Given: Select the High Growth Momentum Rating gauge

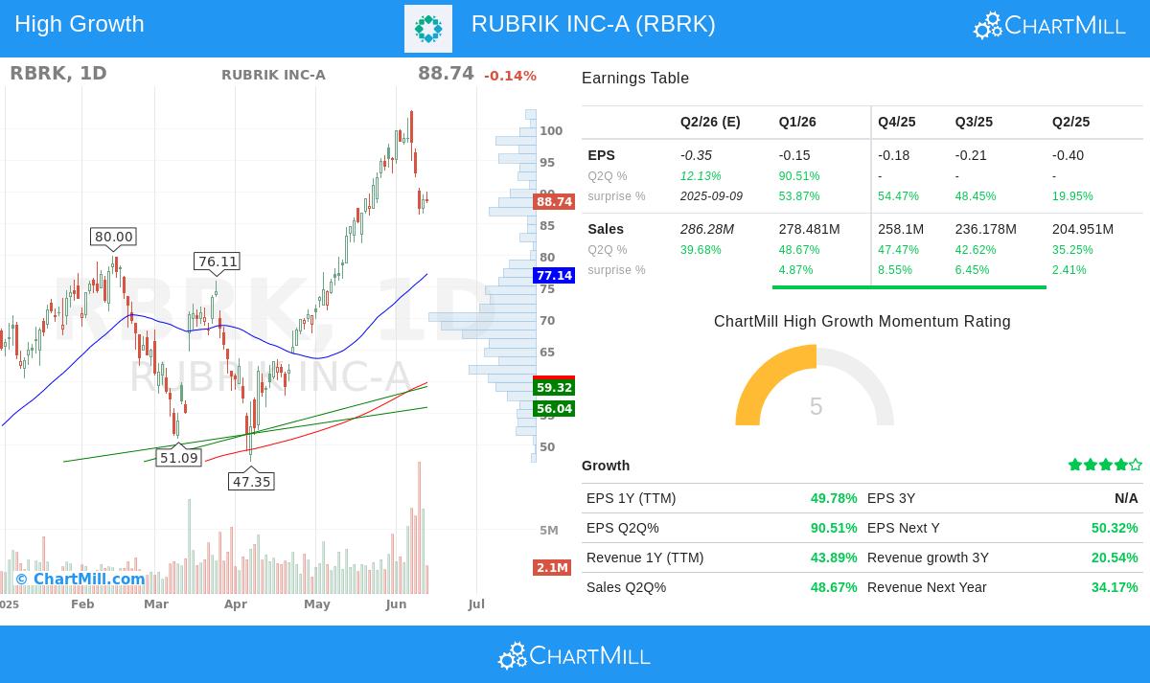Looking at the screenshot, I should click(x=815, y=385).
